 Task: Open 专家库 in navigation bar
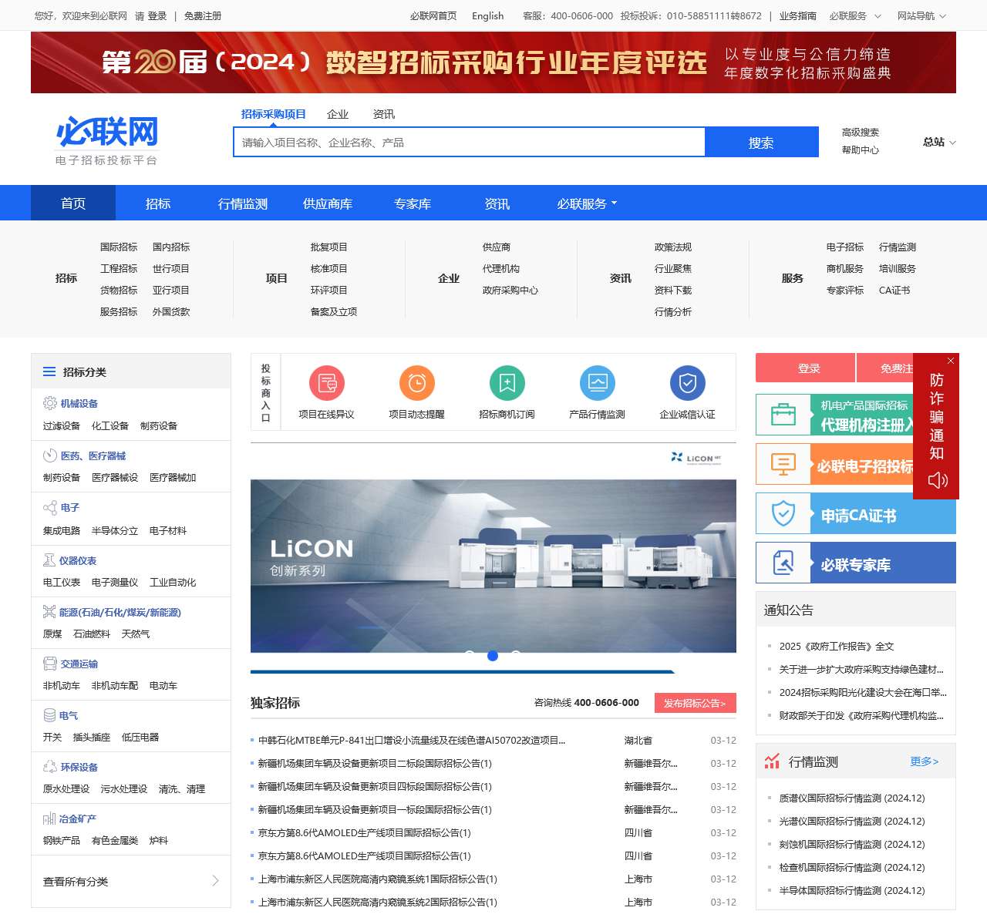pos(413,203)
